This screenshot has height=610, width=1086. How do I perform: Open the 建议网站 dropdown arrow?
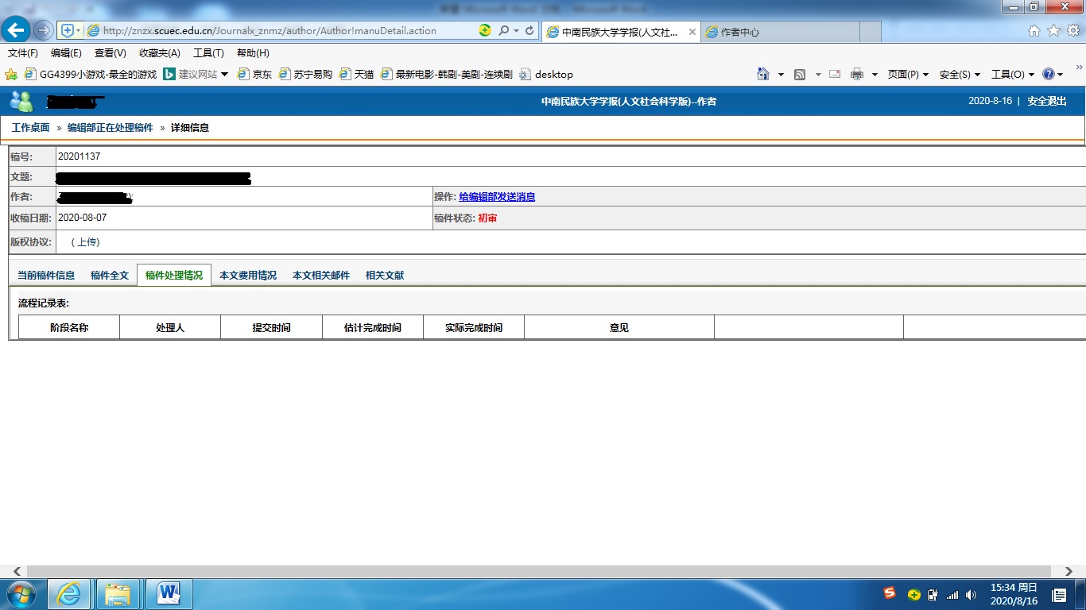tap(225, 74)
